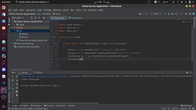The width and height of the screenshot is (196, 110).
Task: Switch to the Server.java editor tab
Action: pos(76,18)
